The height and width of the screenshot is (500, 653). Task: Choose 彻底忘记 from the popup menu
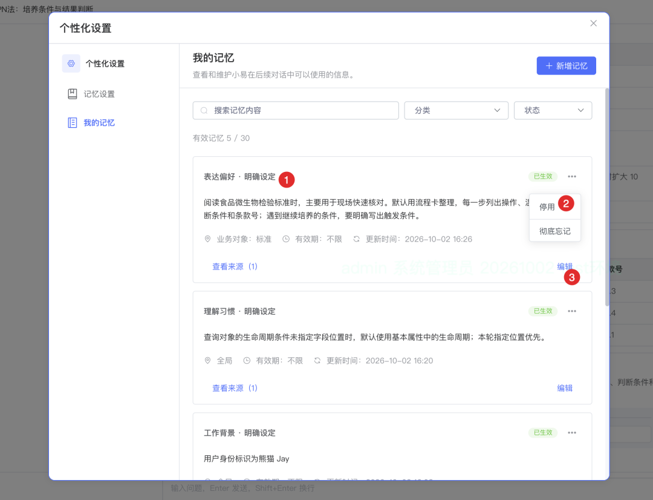click(x=554, y=231)
